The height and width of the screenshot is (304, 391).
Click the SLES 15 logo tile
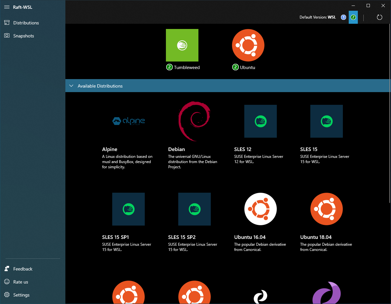pos(327,121)
